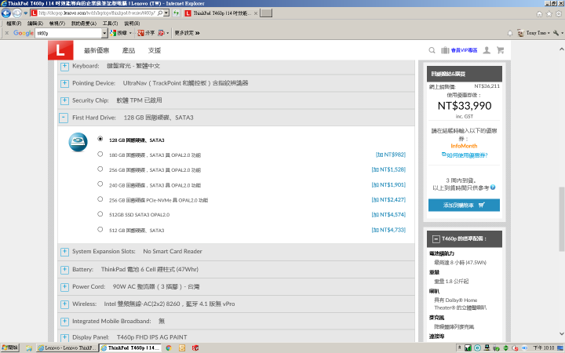
Task: Open file explorer taskbar icon
Action: [29, 348]
